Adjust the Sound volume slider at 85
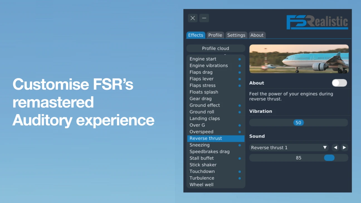 tap(299, 158)
